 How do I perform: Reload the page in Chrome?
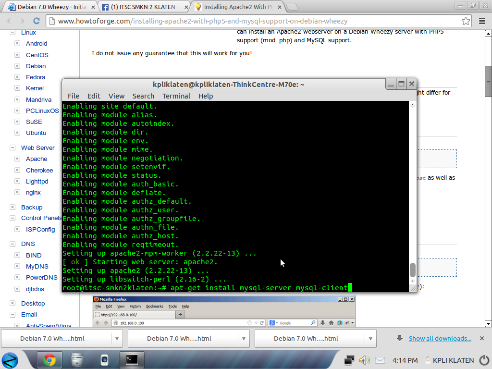click(37, 21)
